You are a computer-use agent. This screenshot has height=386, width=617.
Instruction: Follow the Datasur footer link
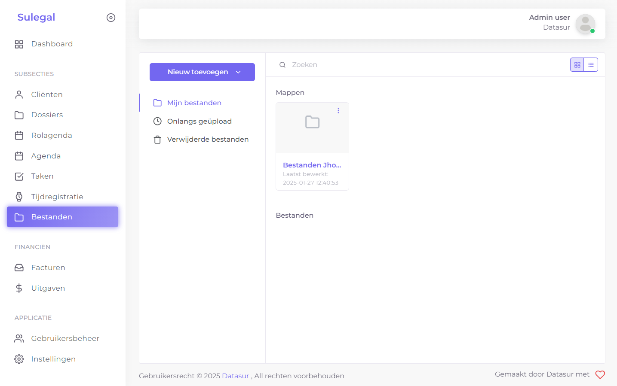(x=235, y=376)
